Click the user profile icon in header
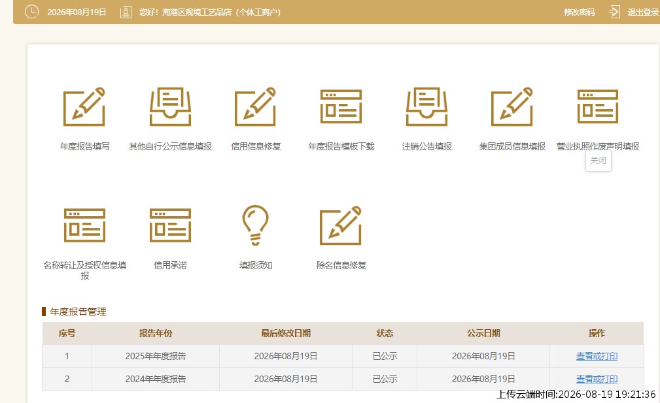660x403 pixels. (x=126, y=12)
